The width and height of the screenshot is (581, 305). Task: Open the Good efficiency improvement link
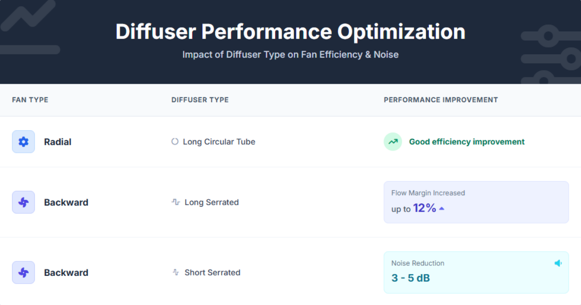[x=466, y=141]
